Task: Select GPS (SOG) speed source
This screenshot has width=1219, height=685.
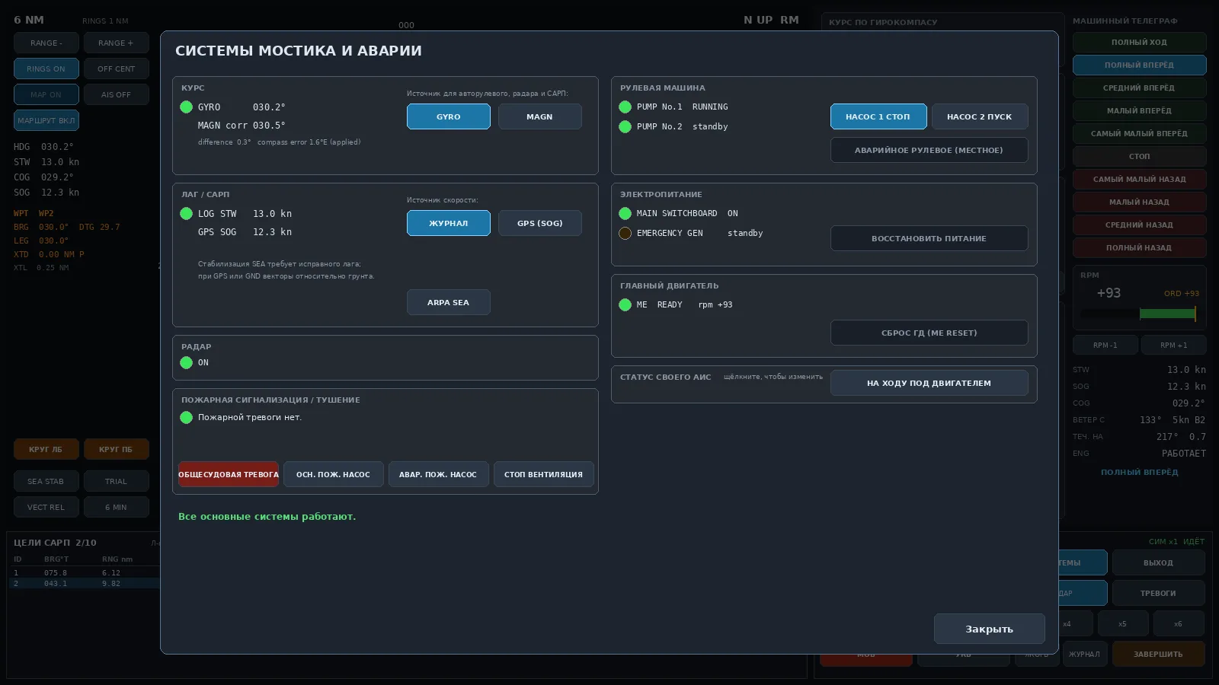Action: pos(539,223)
